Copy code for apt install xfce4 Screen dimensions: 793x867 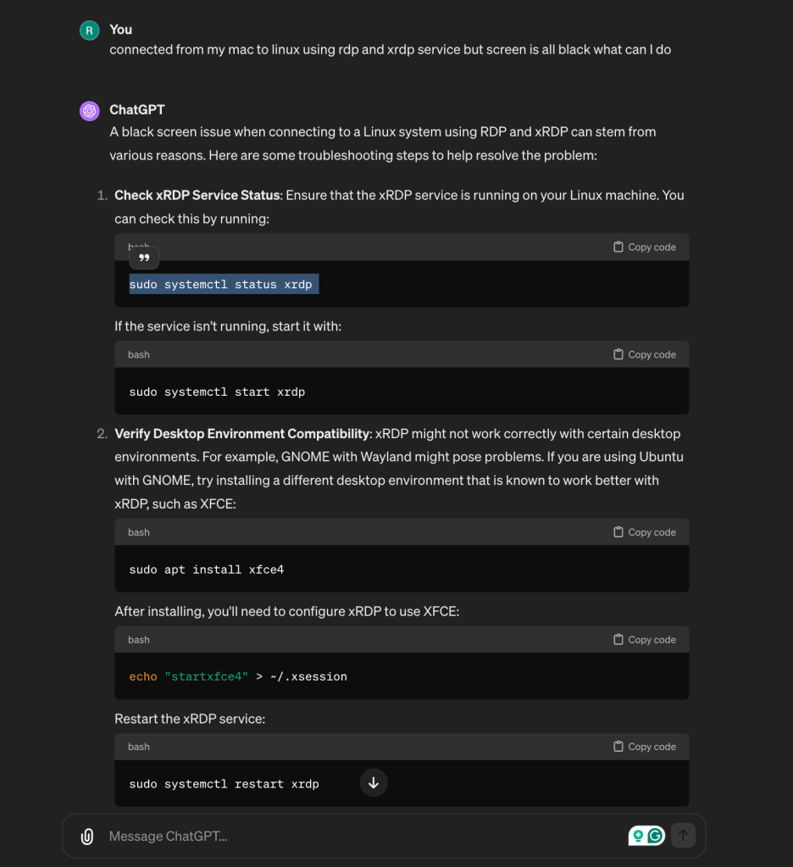click(645, 532)
